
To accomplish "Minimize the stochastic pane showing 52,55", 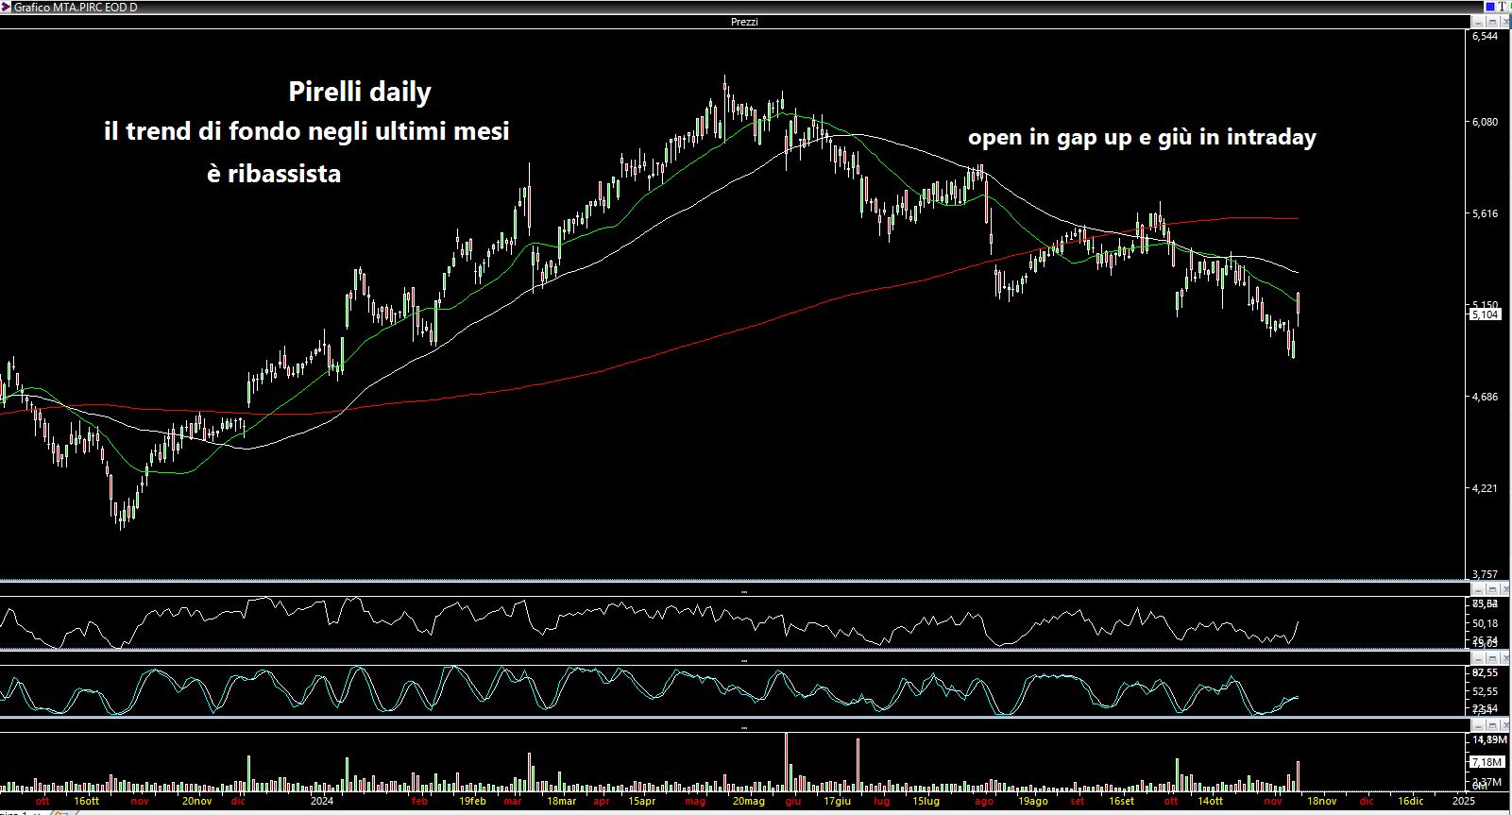I will pyautogui.click(x=1479, y=658).
